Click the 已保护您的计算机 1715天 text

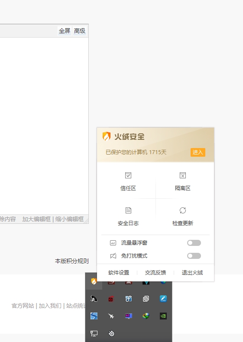point(136,152)
